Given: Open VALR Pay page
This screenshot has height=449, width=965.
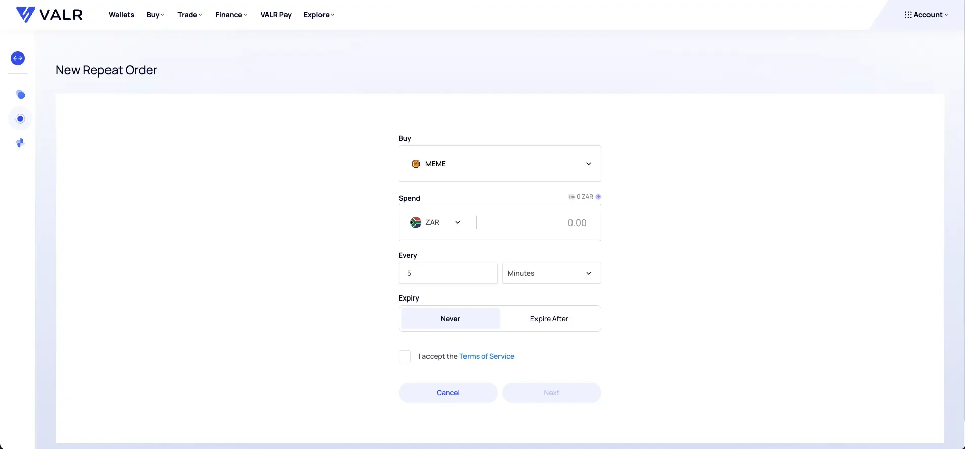Looking at the screenshot, I should tap(276, 15).
